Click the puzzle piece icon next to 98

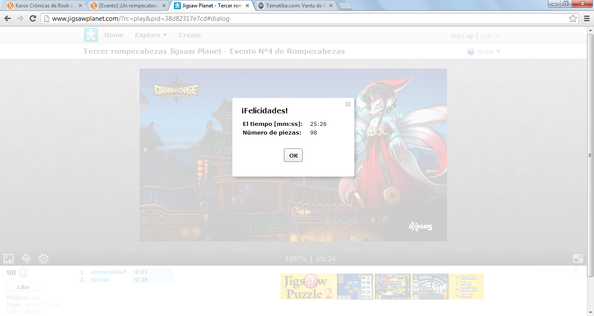23,273
